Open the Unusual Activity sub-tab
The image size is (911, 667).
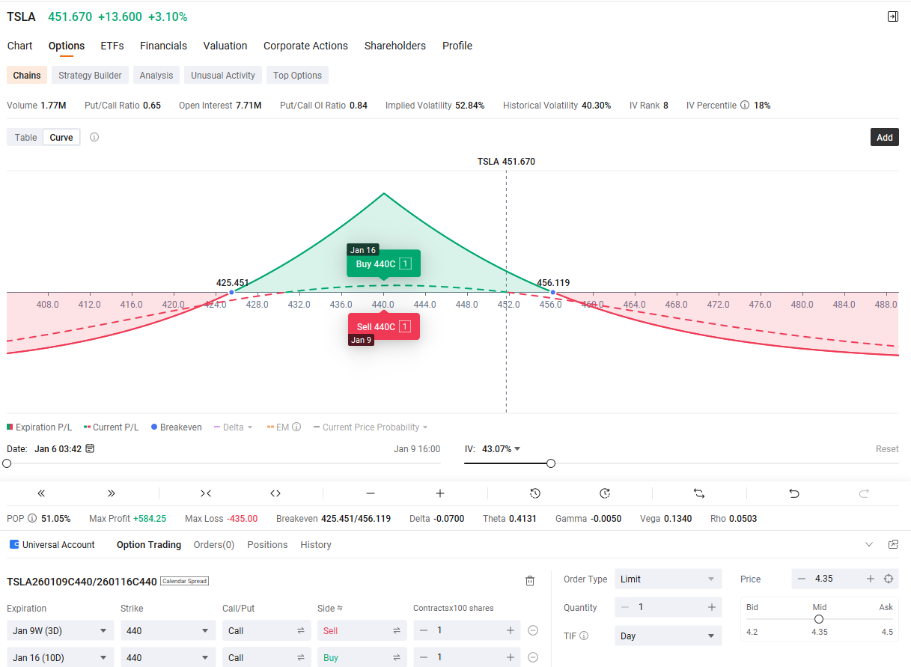pyautogui.click(x=223, y=75)
